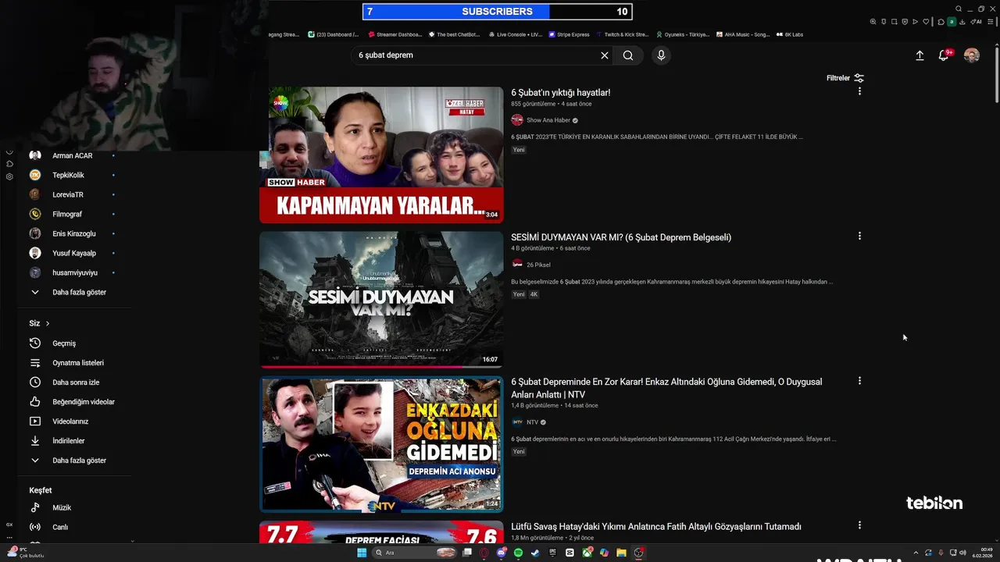Open TepkiKolik subscription in the sidebar
Viewport: 1000px width, 562px height.
pos(73,175)
